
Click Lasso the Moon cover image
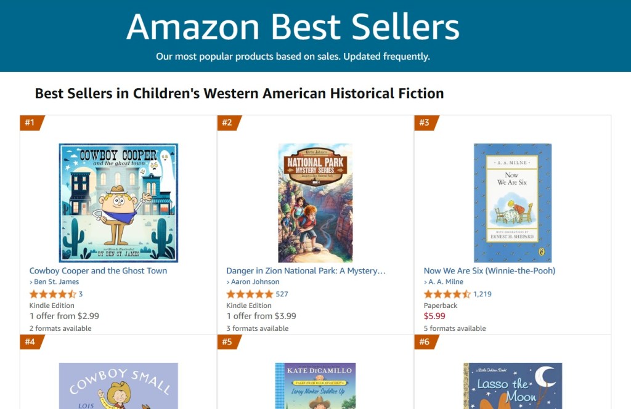click(512, 386)
